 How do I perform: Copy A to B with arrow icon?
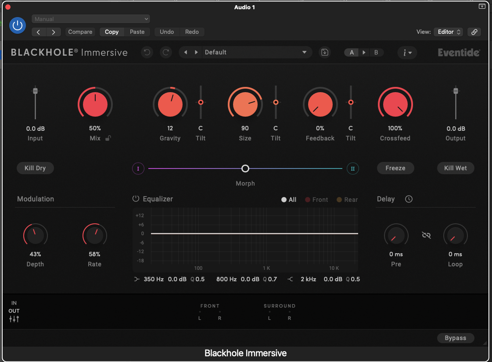pyautogui.click(x=364, y=52)
